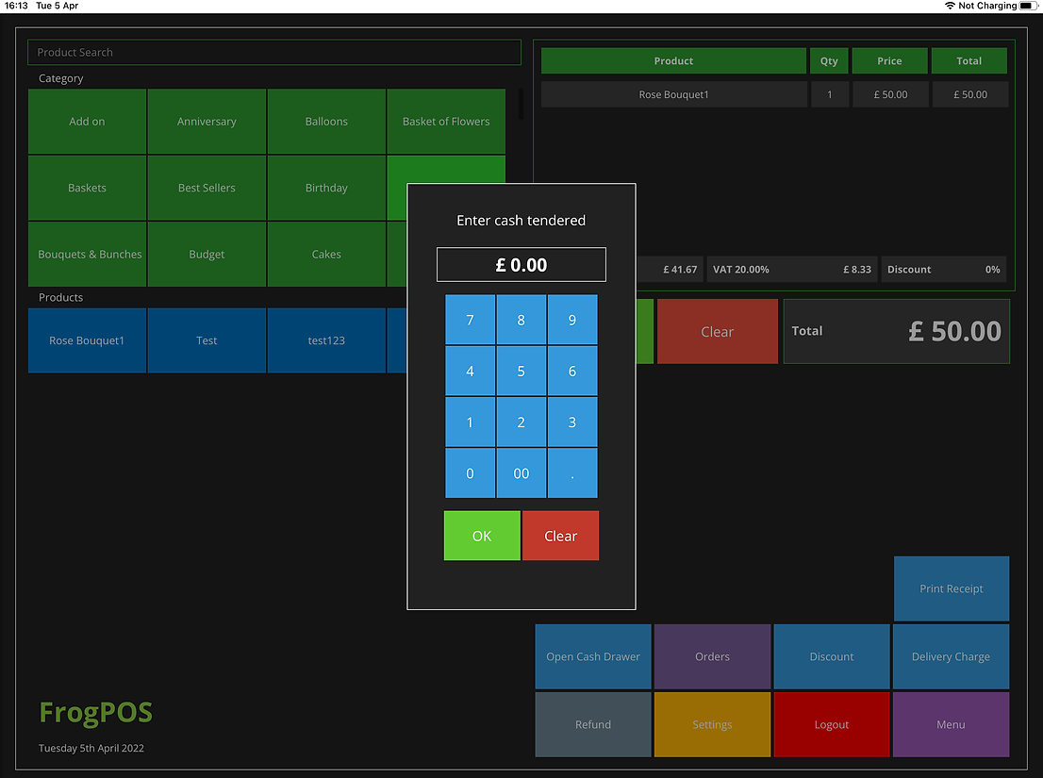Click the cash tendered amount field
The image size is (1043, 778).
click(x=521, y=265)
